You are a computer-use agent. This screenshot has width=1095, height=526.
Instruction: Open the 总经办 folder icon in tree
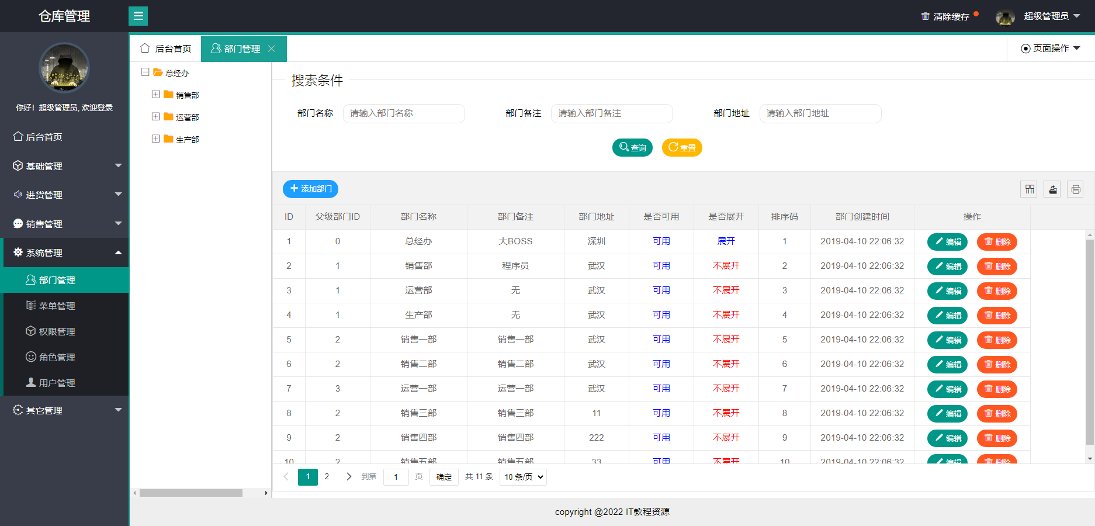(158, 72)
